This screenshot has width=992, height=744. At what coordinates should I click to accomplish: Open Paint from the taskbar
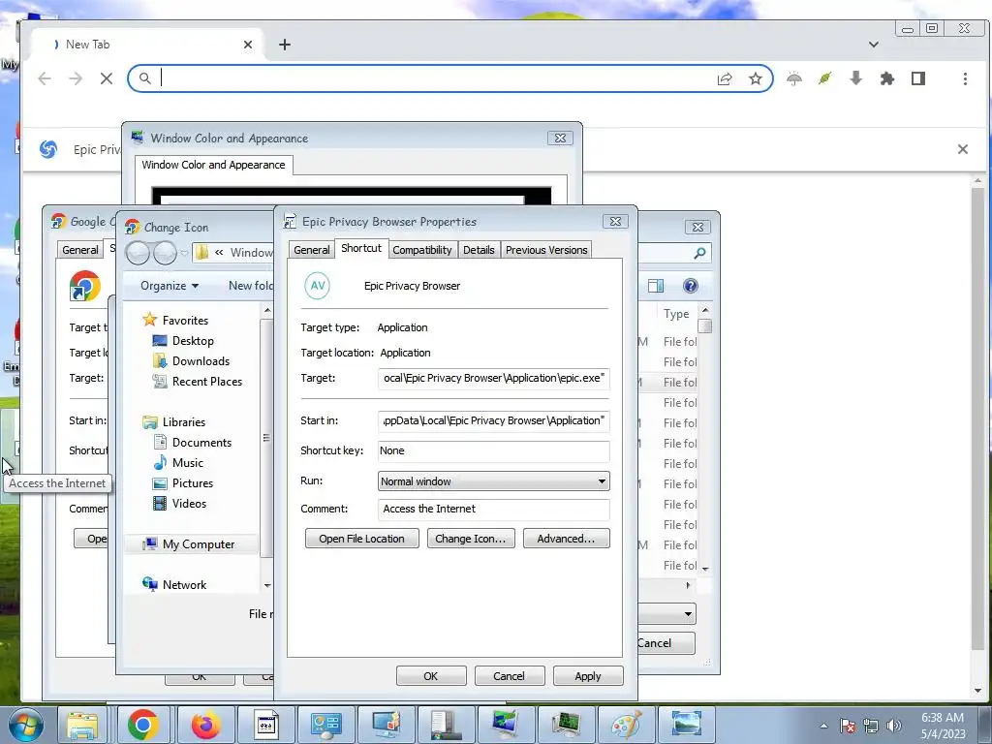[x=627, y=725]
